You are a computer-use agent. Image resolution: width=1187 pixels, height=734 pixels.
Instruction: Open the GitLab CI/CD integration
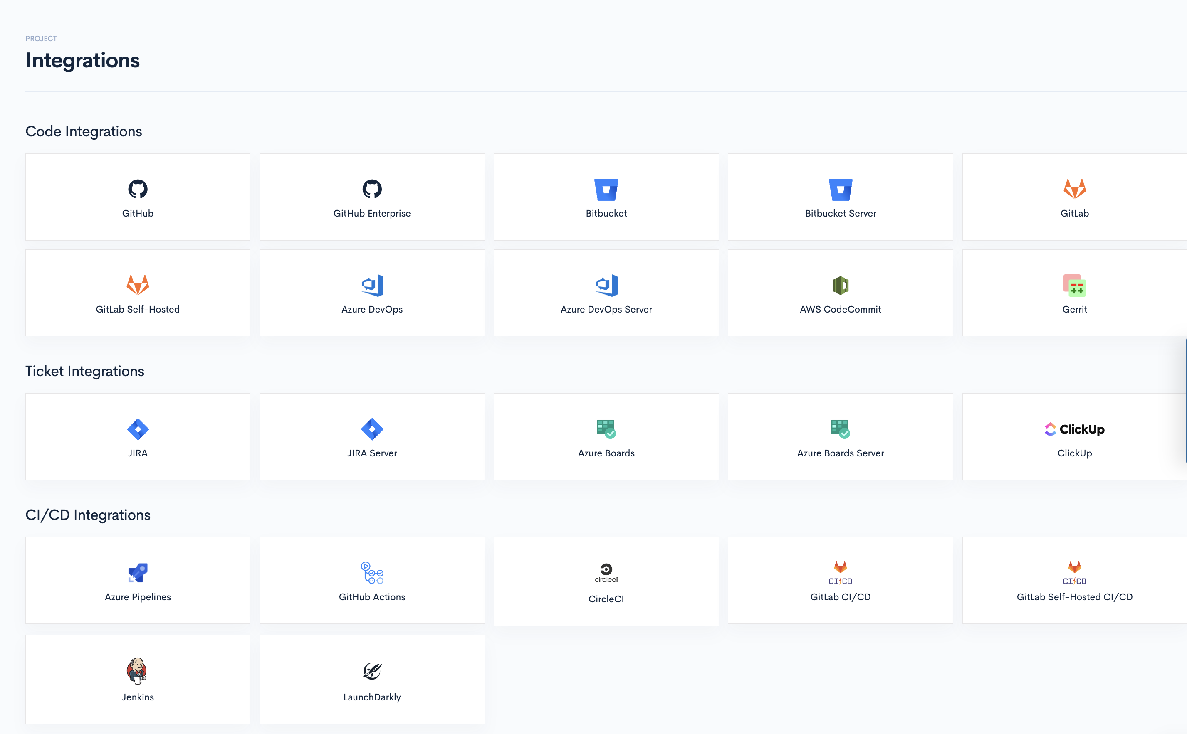(840, 581)
